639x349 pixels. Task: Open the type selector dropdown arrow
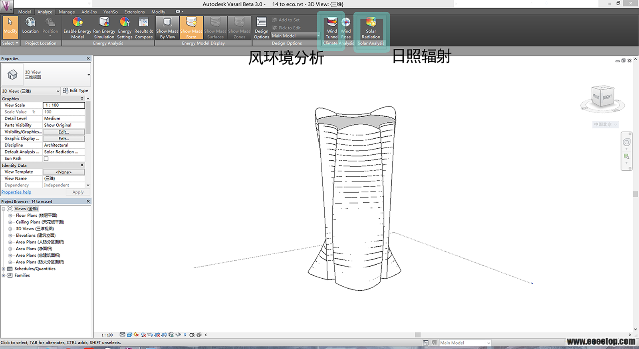coord(88,75)
